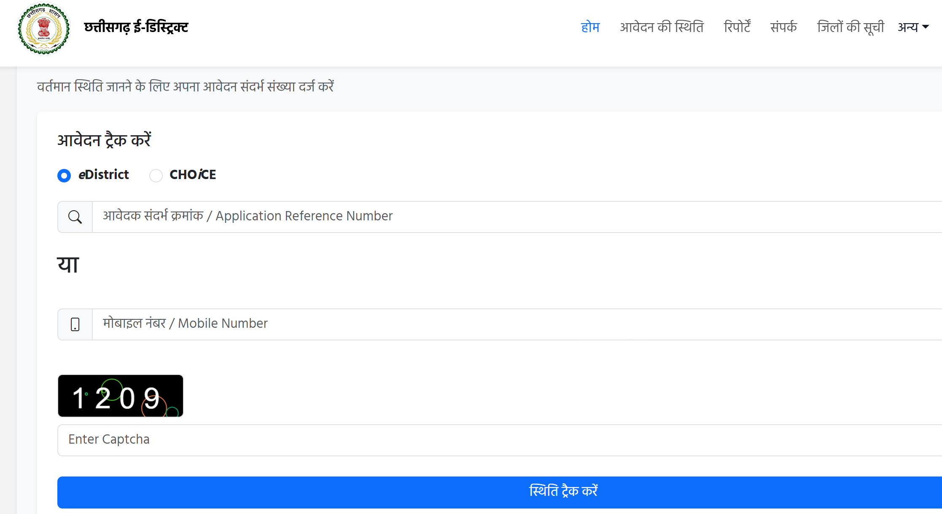The height and width of the screenshot is (514, 942).
Task: Open जिलों की सूची page
Action: coord(850,27)
